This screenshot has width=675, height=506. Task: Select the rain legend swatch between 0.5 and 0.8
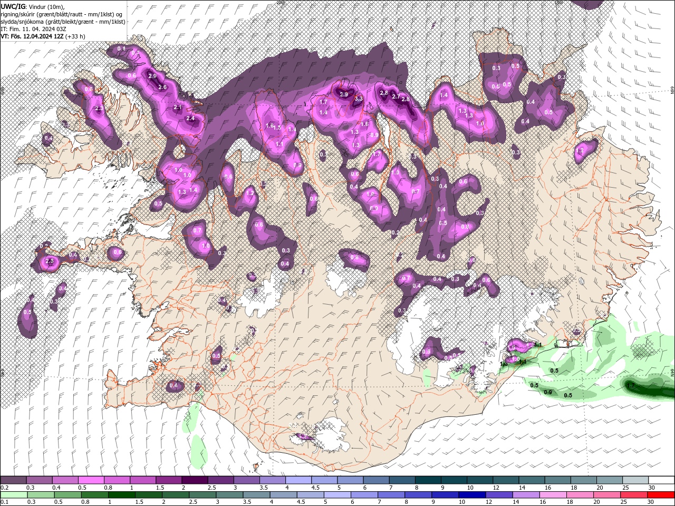pyautogui.click(x=68, y=494)
